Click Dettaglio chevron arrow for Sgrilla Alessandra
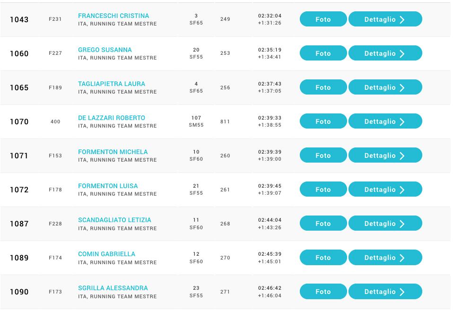Screen dimensions: 453x311 [402, 292]
